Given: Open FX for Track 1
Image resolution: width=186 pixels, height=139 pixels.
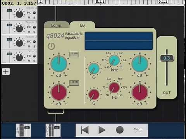Looking at the screenshot, I should (29, 13).
